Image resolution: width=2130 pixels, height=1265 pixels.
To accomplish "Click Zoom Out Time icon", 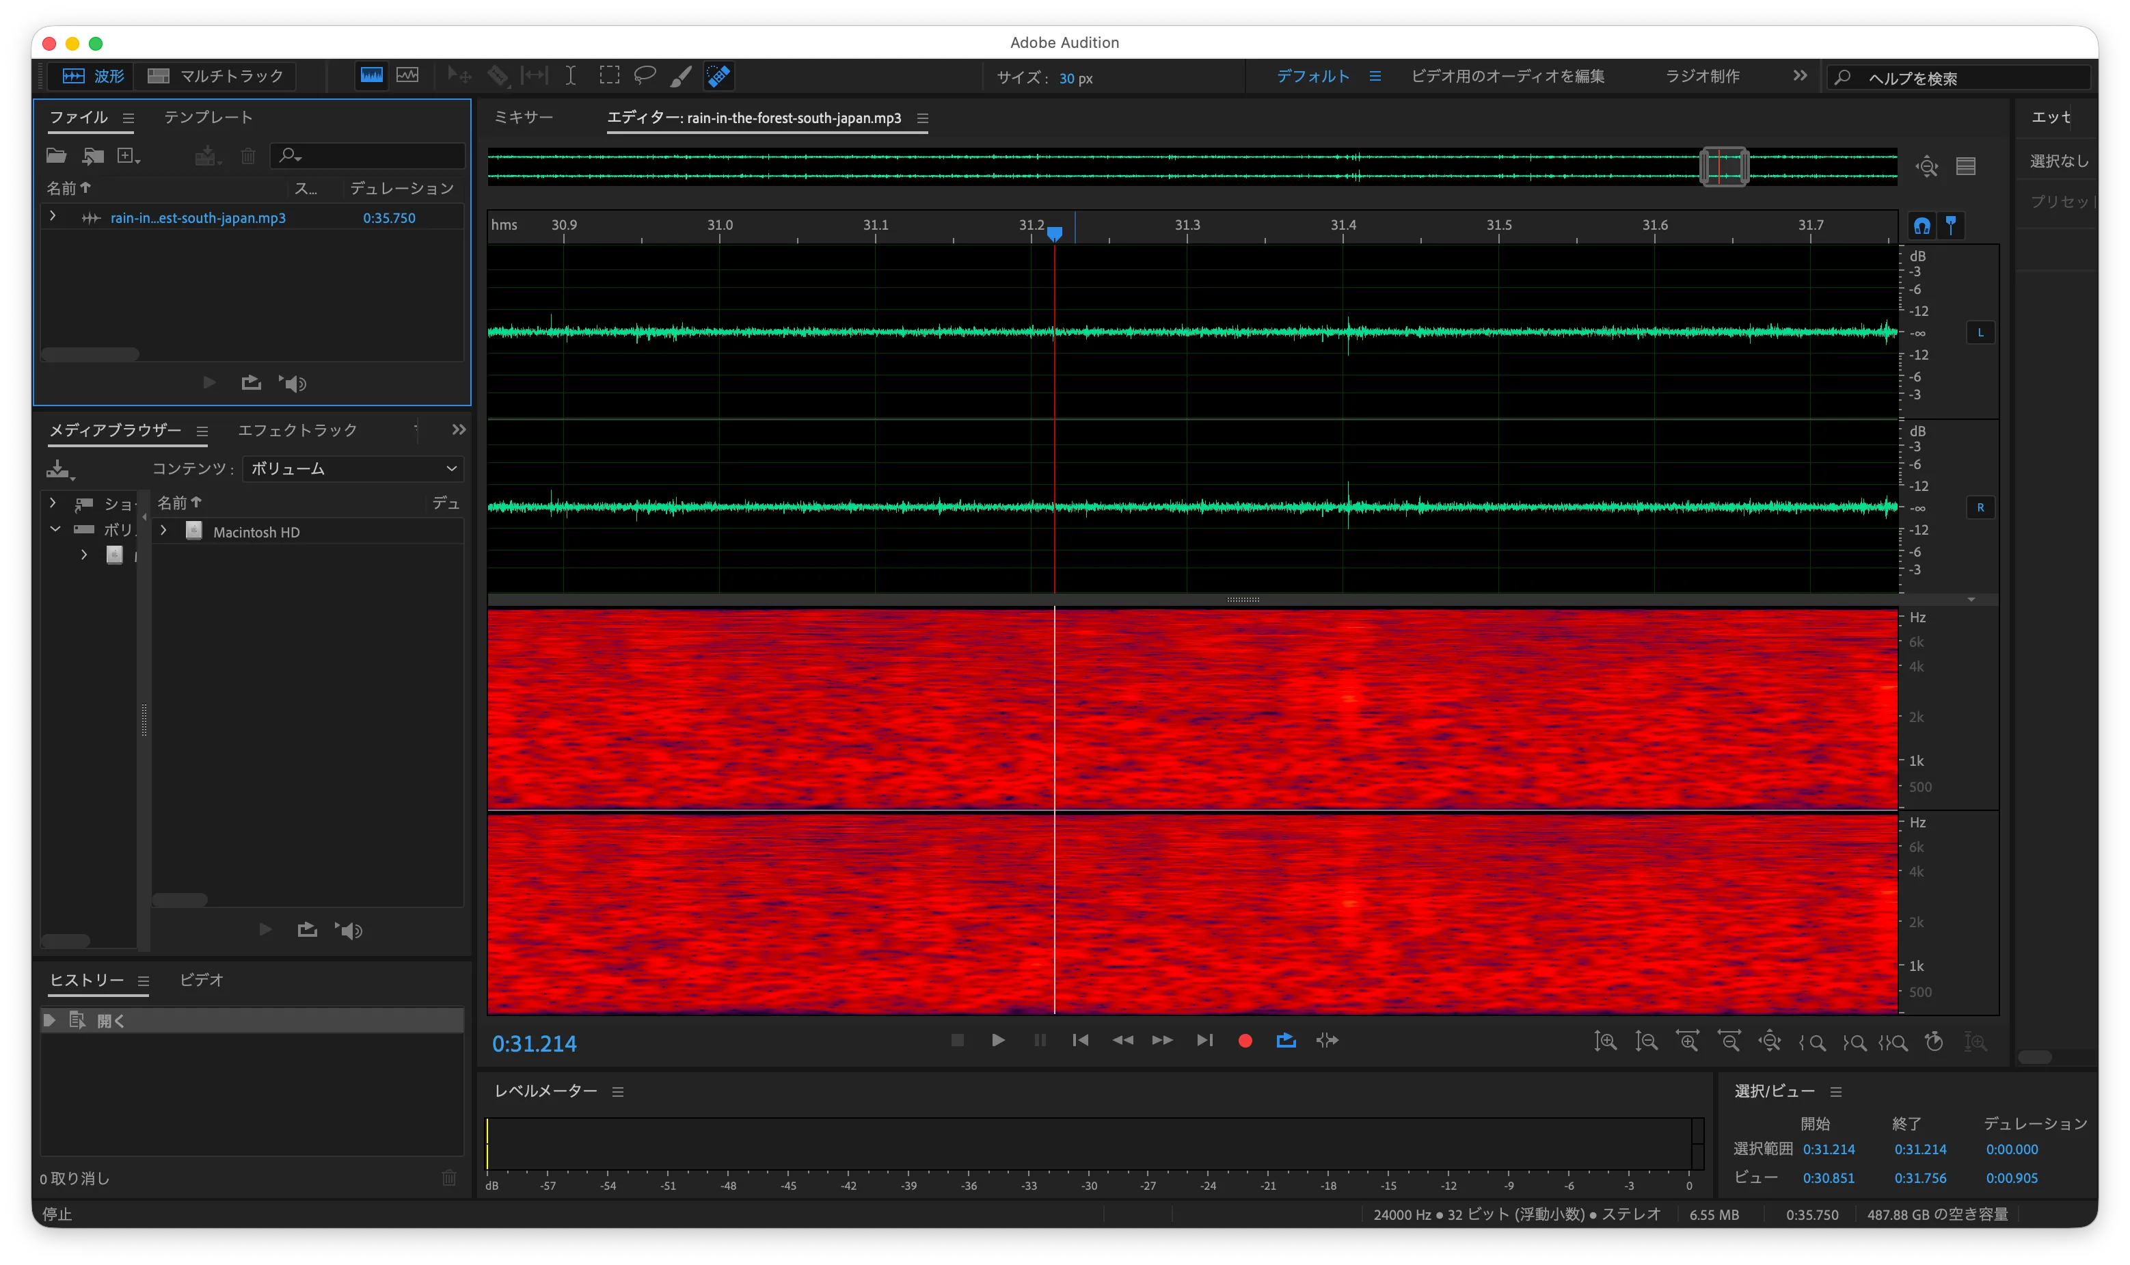I will point(1729,1041).
